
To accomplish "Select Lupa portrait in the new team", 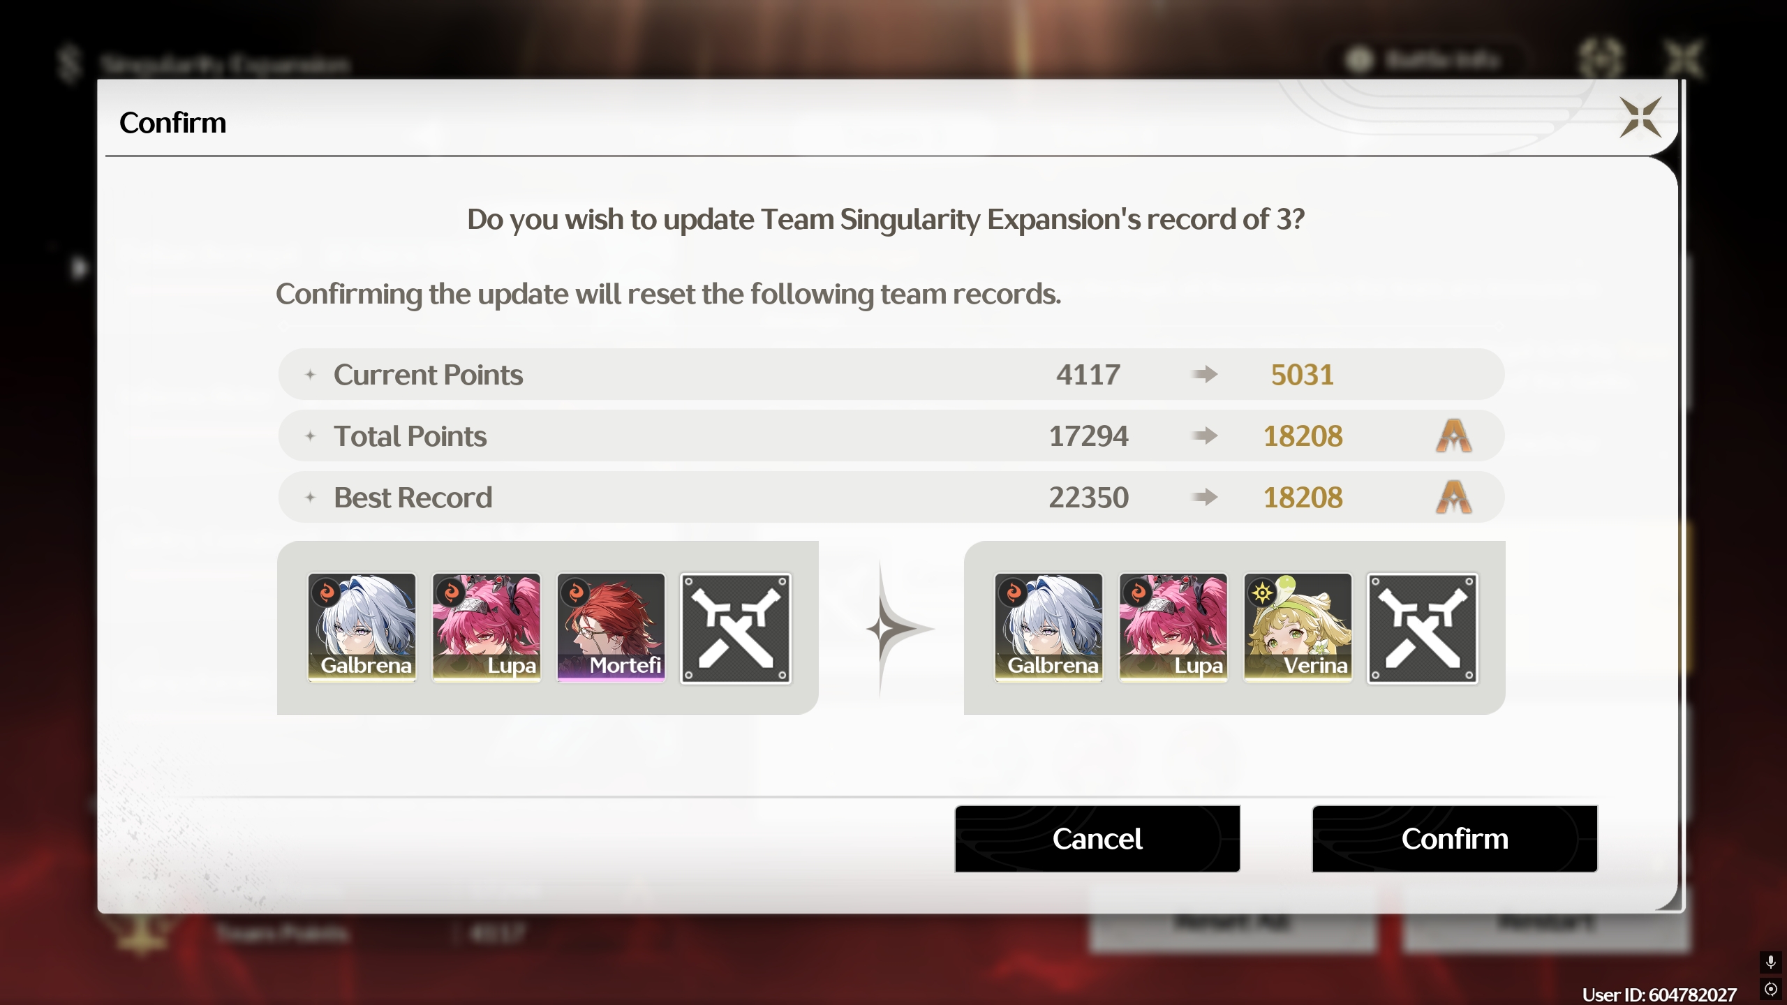I will click(1173, 627).
